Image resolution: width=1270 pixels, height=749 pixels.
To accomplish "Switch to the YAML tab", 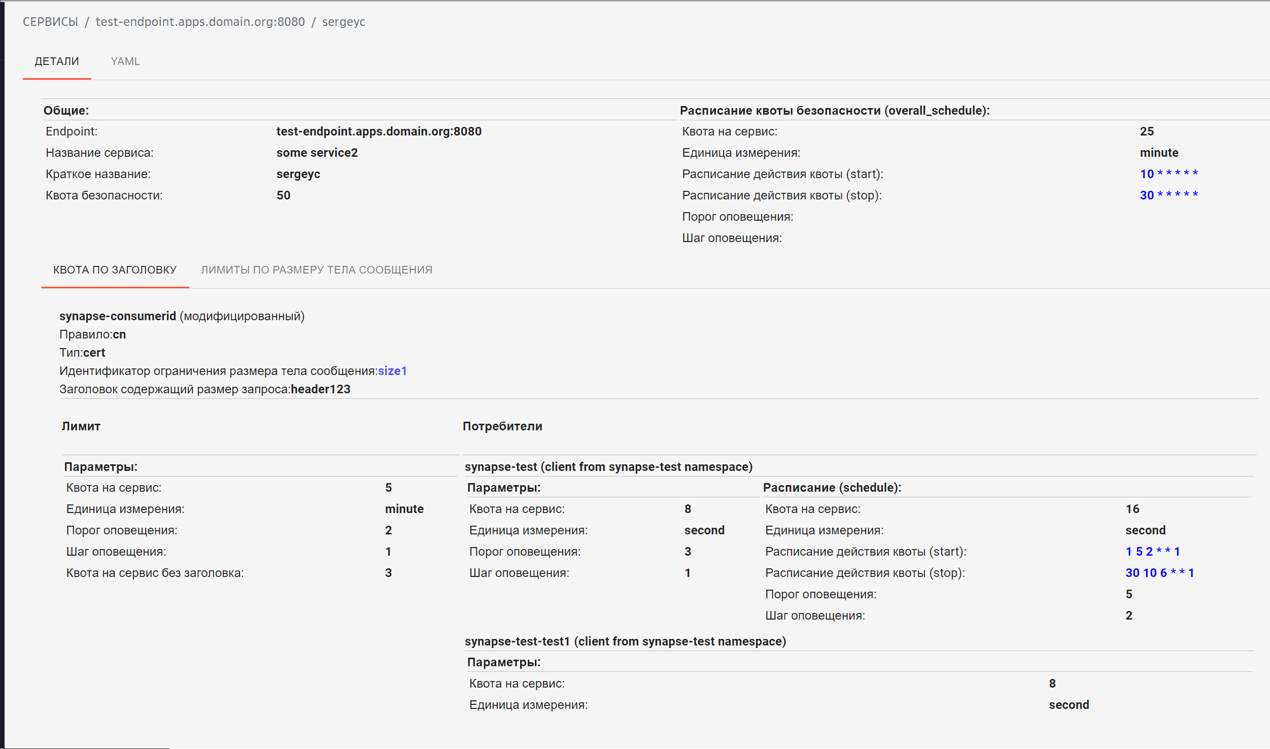I will tap(125, 61).
